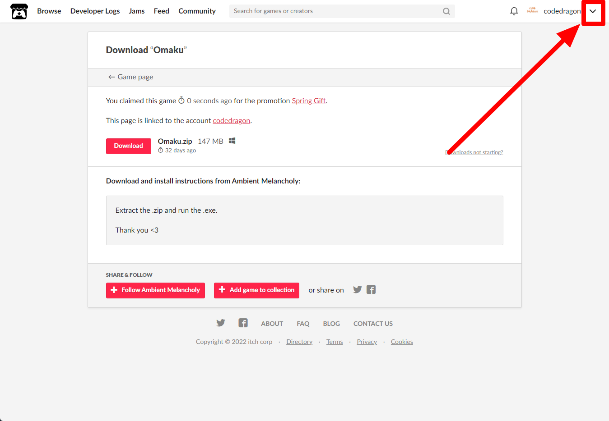This screenshot has width=609, height=421.
Task: Click the "Thank you <3" line
Action: tap(137, 230)
